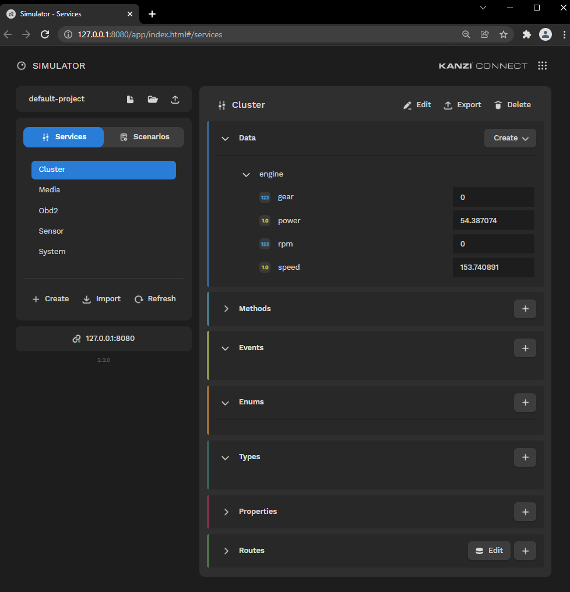Click the speed value input field
Screen dimensions: 570x592
(493, 267)
